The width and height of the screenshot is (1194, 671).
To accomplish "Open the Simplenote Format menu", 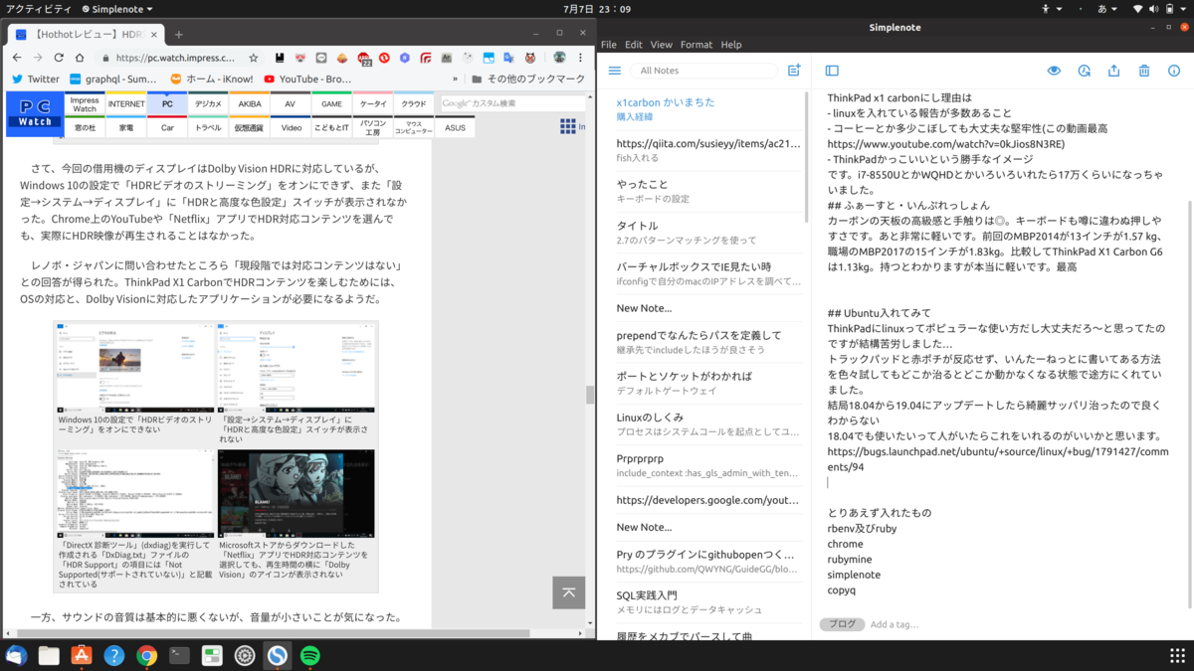I will tap(696, 45).
